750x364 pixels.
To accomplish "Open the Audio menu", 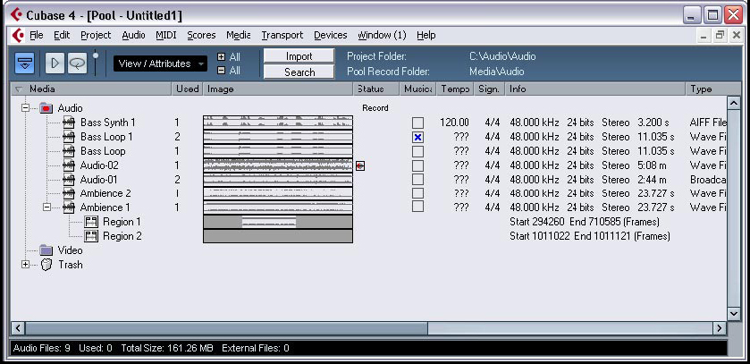I will (x=133, y=36).
